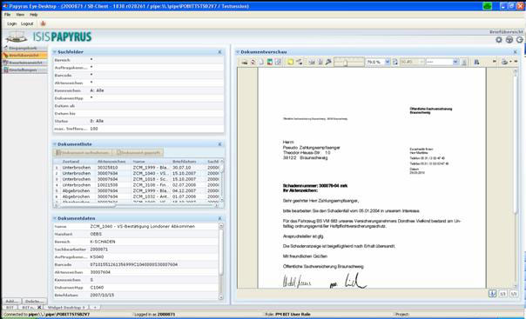Select the row with Briefdatum 02.07.2008

click(x=137, y=185)
